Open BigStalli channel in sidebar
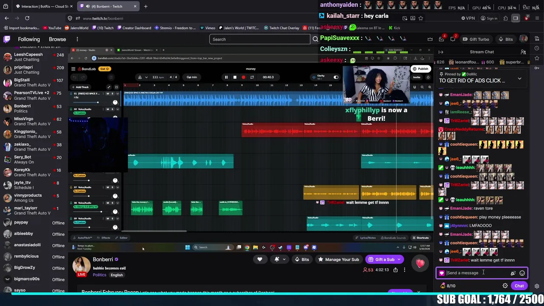 click(x=34, y=82)
